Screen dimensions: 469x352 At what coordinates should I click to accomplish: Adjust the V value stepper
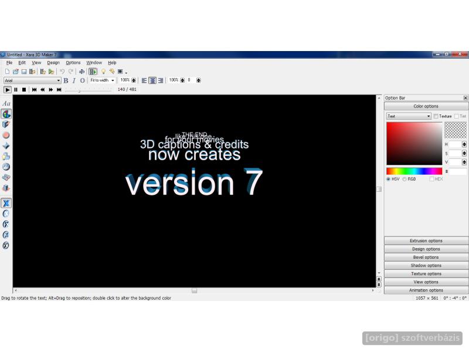(x=464, y=163)
